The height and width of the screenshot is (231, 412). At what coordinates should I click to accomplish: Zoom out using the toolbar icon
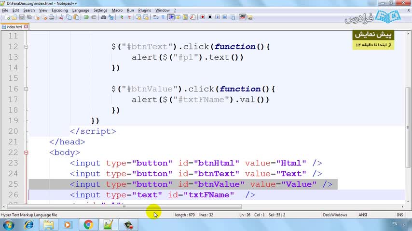(x=129, y=17)
